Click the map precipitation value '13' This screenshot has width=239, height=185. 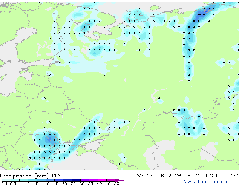coord(199,15)
